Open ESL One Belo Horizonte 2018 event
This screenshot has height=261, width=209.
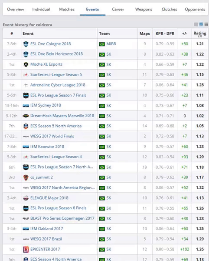(56, 54)
